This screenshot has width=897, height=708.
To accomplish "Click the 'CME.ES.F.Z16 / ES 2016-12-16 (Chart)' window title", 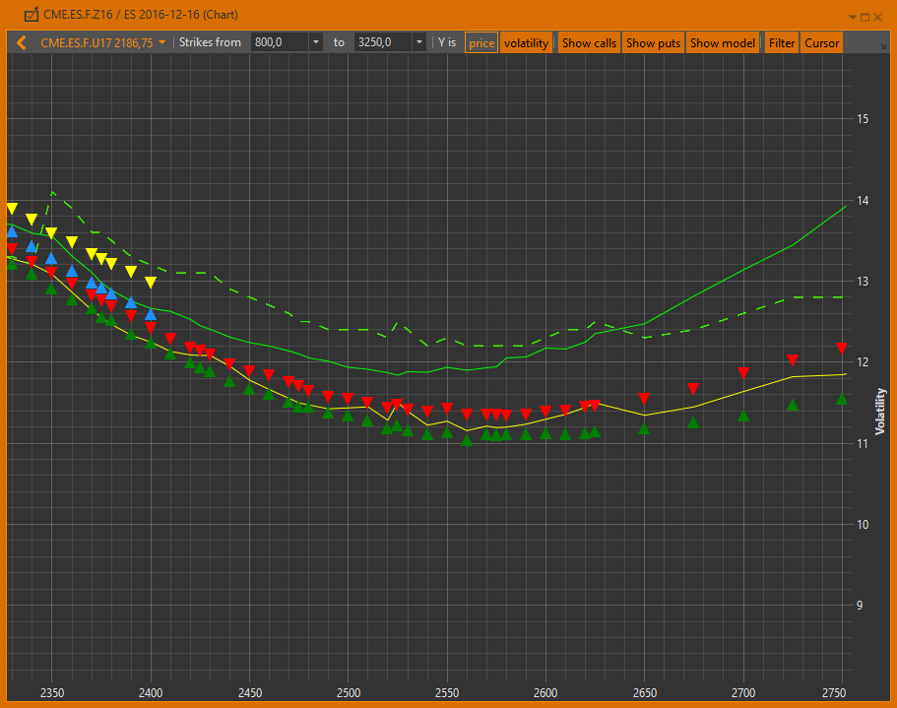I will point(141,15).
